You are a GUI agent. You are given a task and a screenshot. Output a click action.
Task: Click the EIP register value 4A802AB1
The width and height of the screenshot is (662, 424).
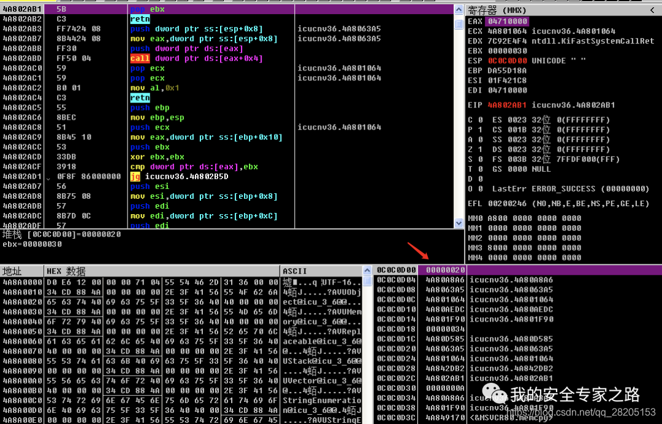(x=508, y=105)
